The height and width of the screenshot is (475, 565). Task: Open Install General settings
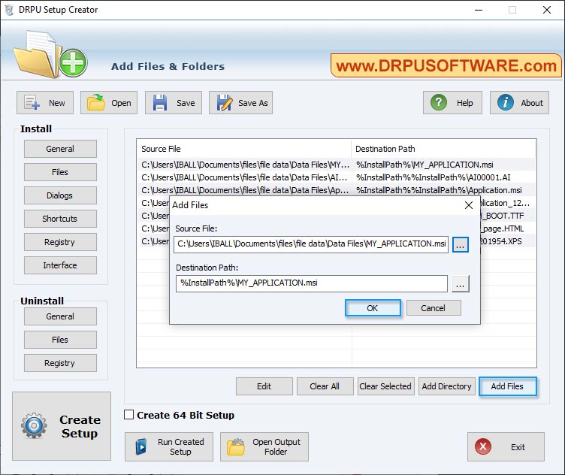click(x=60, y=149)
